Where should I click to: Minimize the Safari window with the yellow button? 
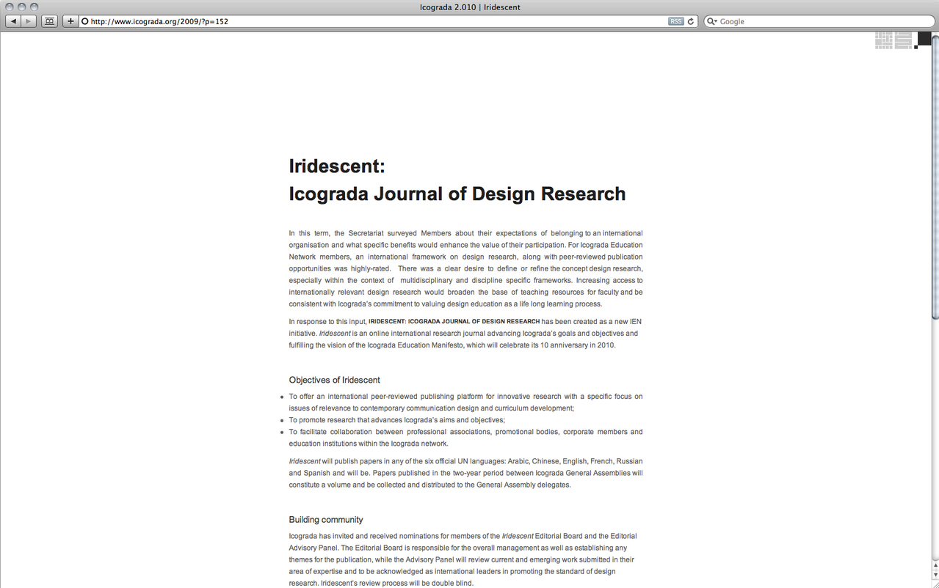[x=22, y=6]
